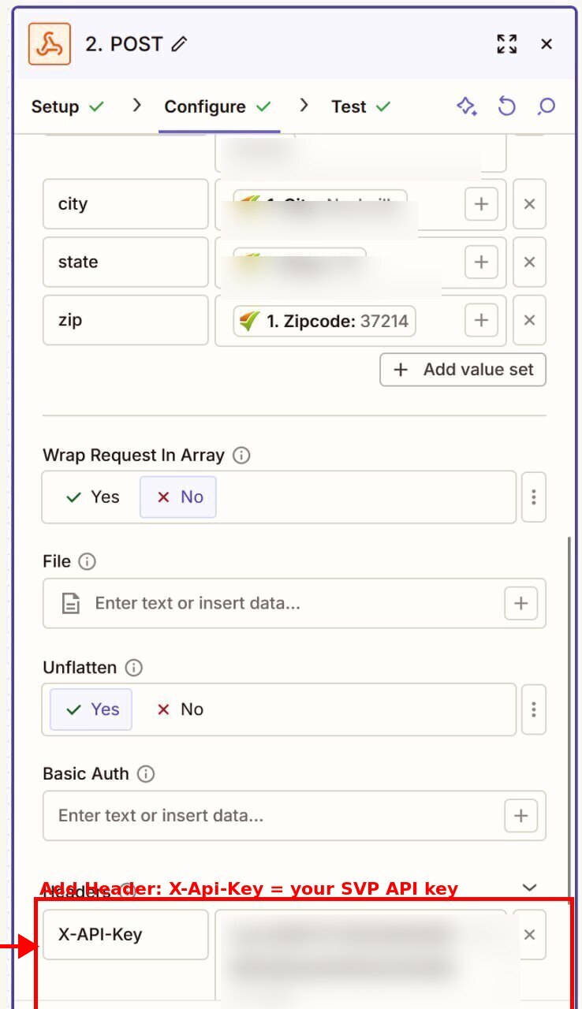Expand the step to fullscreen view
This screenshot has height=1009, width=582.
point(507,44)
